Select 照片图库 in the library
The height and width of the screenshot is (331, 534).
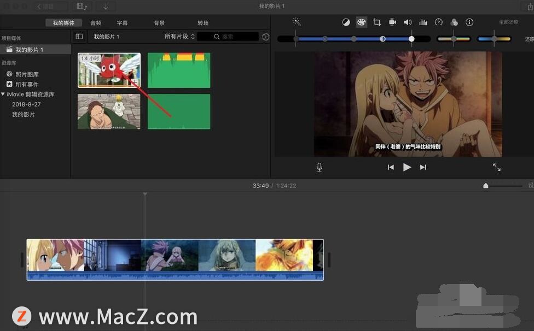[x=27, y=74]
